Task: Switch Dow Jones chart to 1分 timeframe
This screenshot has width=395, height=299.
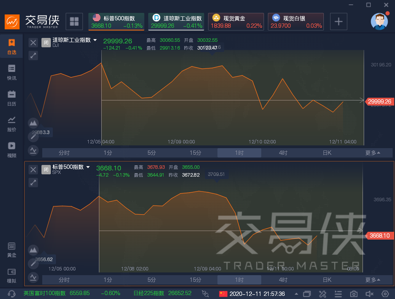Action: pyautogui.click(x=108, y=153)
